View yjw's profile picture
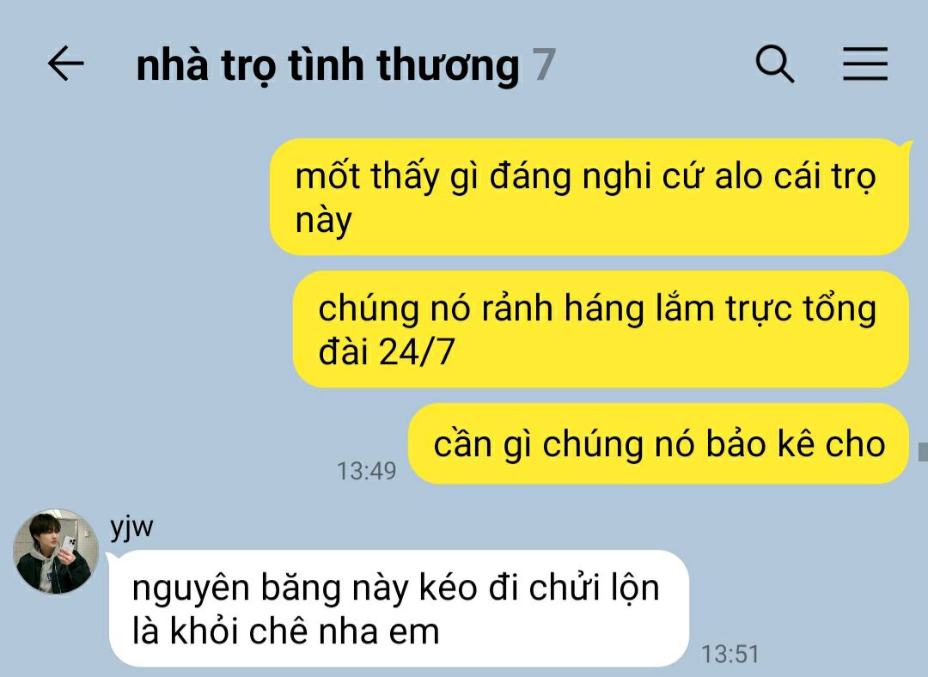Image resolution: width=928 pixels, height=677 pixels. 56,551
